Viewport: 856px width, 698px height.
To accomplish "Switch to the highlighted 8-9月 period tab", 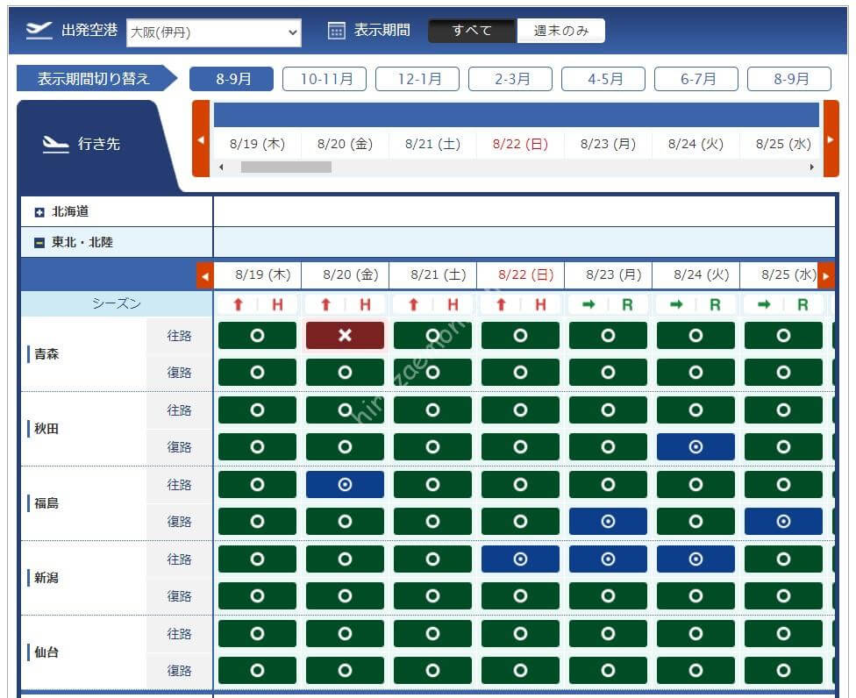I will pyautogui.click(x=232, y=79).
